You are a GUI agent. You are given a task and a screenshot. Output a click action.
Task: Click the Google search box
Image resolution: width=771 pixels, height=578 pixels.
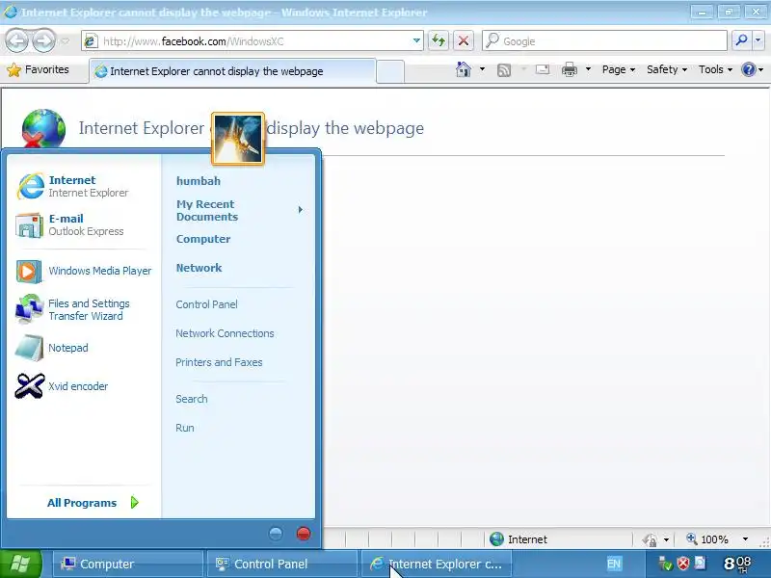pos(604,40)
